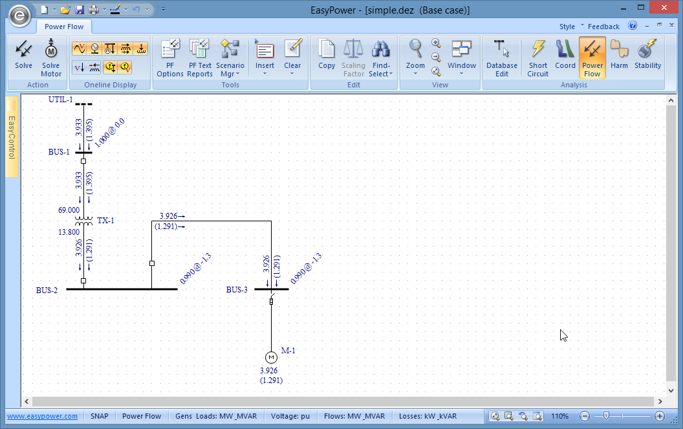Viewport: 683px width, 429px height.
Task: Toggle SNAP mode in status bar
Action: click(100, 416)
